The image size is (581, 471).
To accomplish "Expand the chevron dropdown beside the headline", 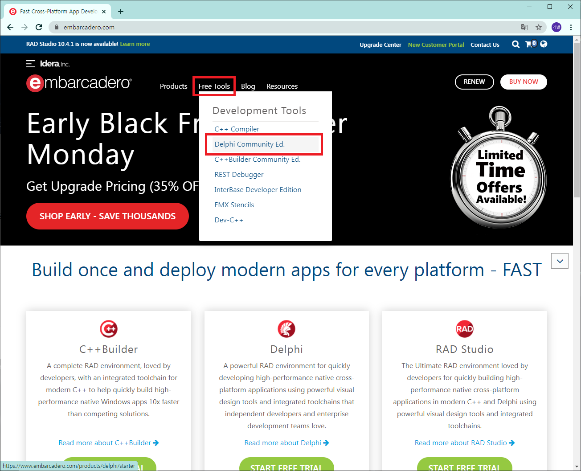I will tap(560, 261).
